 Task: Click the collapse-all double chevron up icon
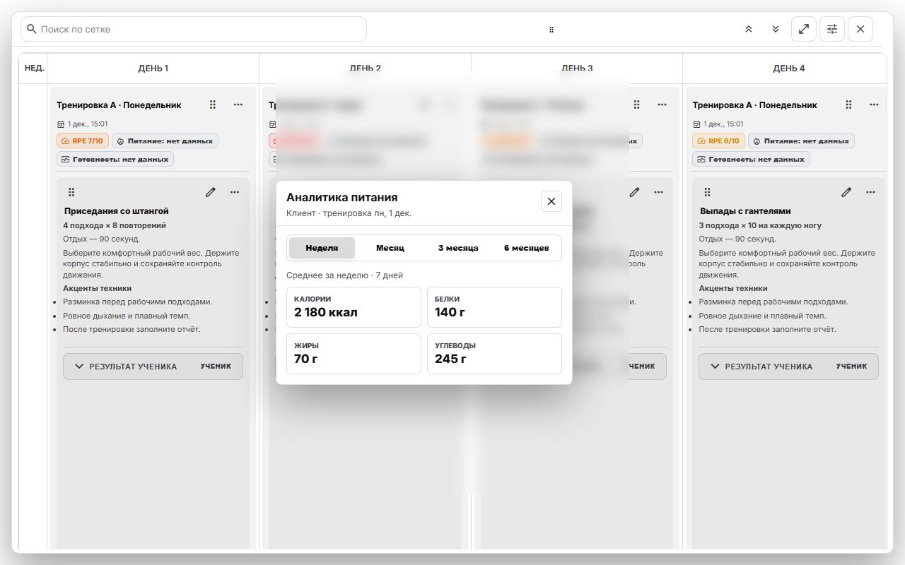click(749, 29)
